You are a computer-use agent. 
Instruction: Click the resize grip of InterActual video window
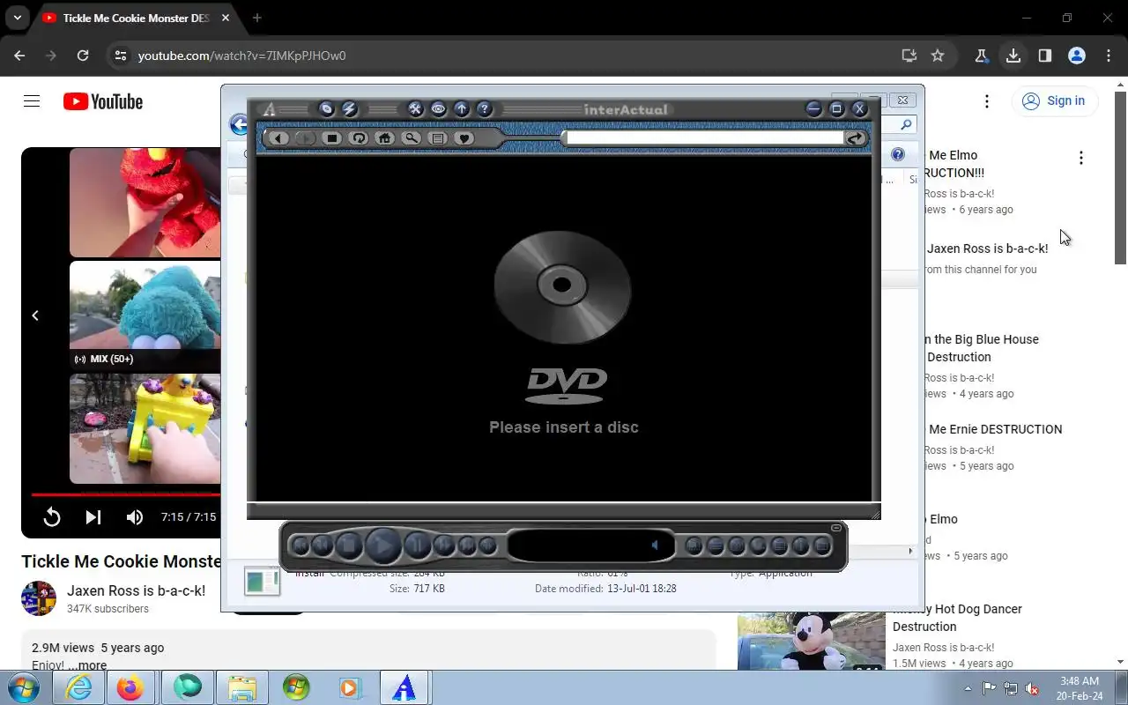[875, 514]
